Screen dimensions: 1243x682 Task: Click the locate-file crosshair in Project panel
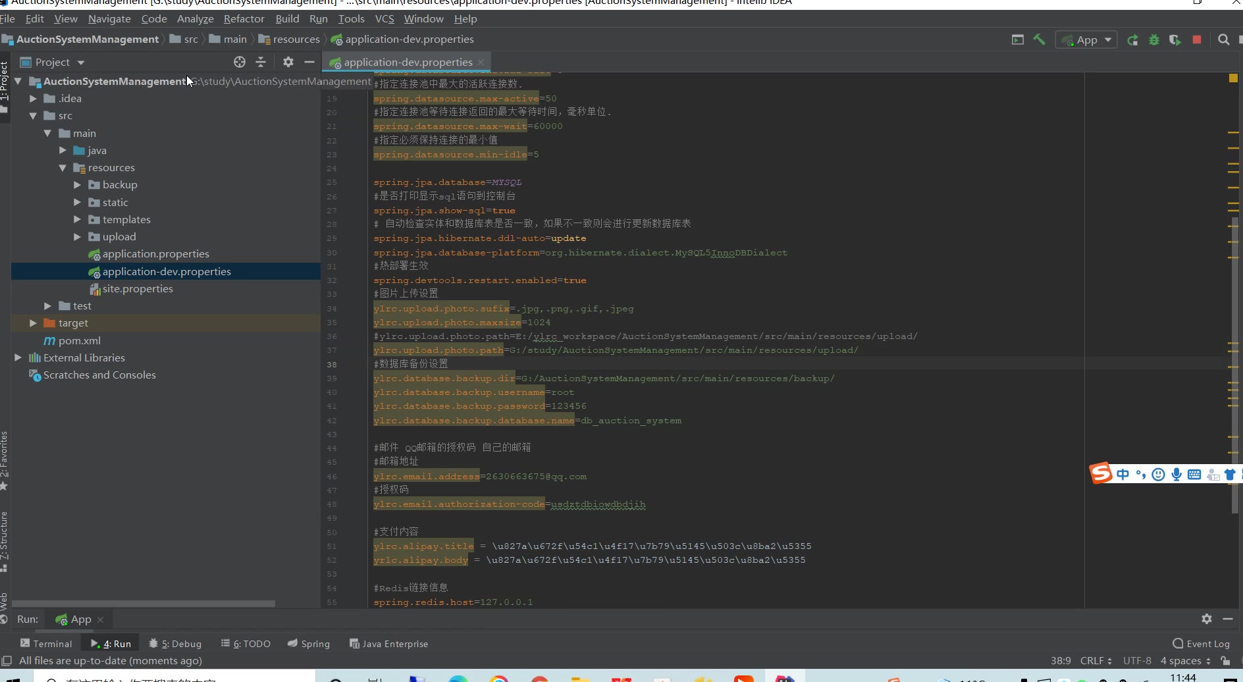[240, 62]
